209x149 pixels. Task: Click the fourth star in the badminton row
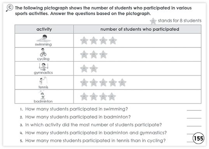112,97
